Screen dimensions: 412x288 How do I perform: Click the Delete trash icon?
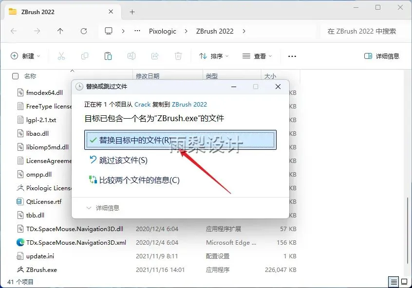(x=178, y=56)
